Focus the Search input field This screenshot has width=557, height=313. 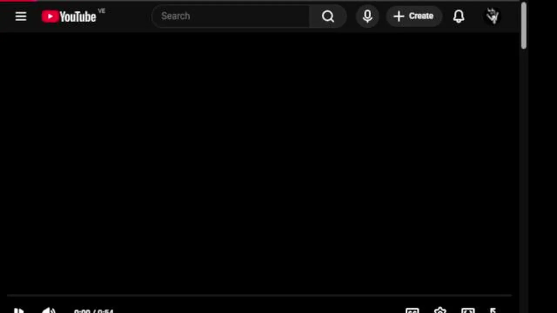(231, 16)
